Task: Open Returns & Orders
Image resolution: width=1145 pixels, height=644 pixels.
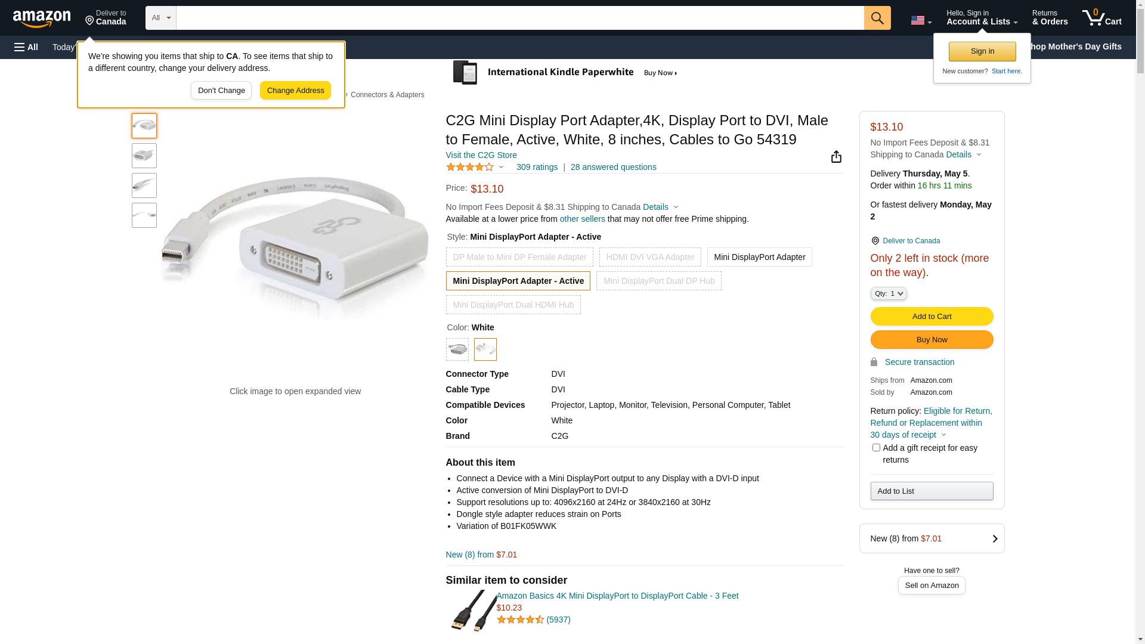Action: (1049, 18)
